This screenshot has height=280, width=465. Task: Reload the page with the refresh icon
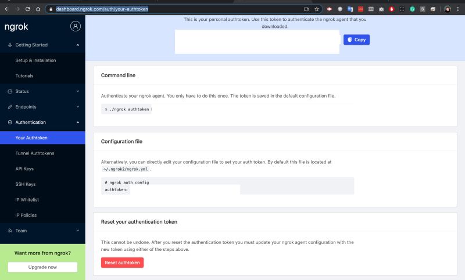click(27, 9)
